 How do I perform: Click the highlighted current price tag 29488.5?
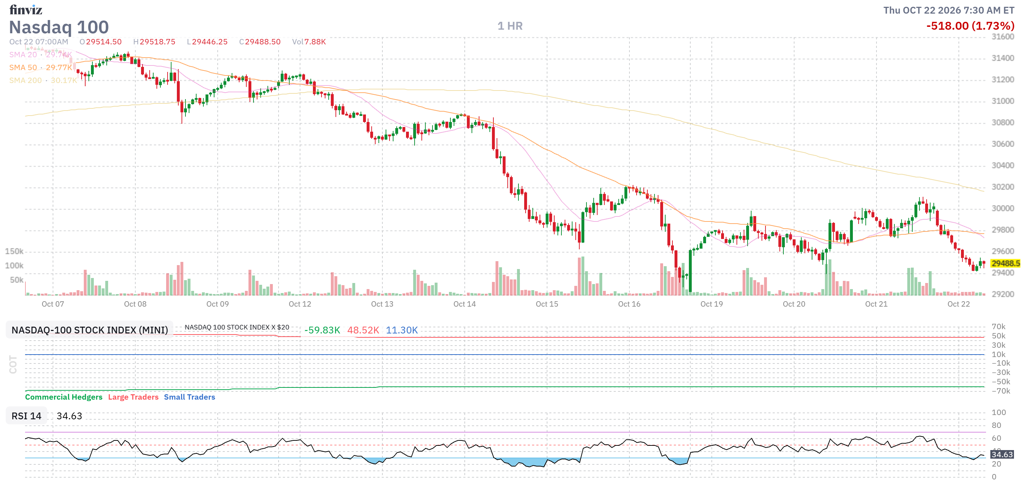1005,263
